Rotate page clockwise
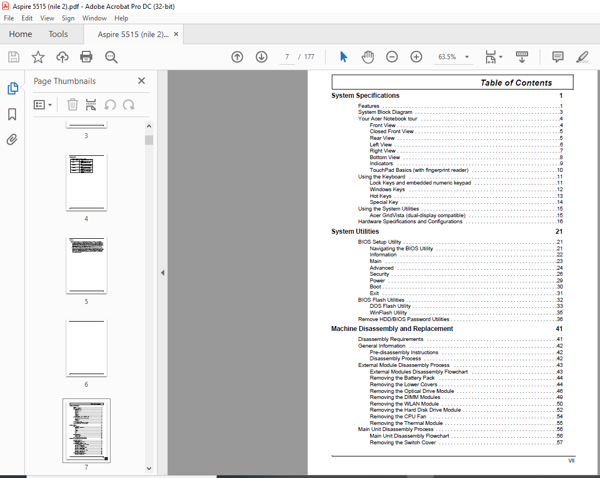 128,105
